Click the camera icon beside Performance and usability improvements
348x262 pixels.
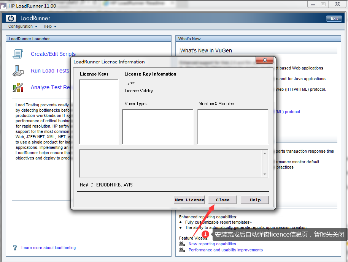coord(182,250)
